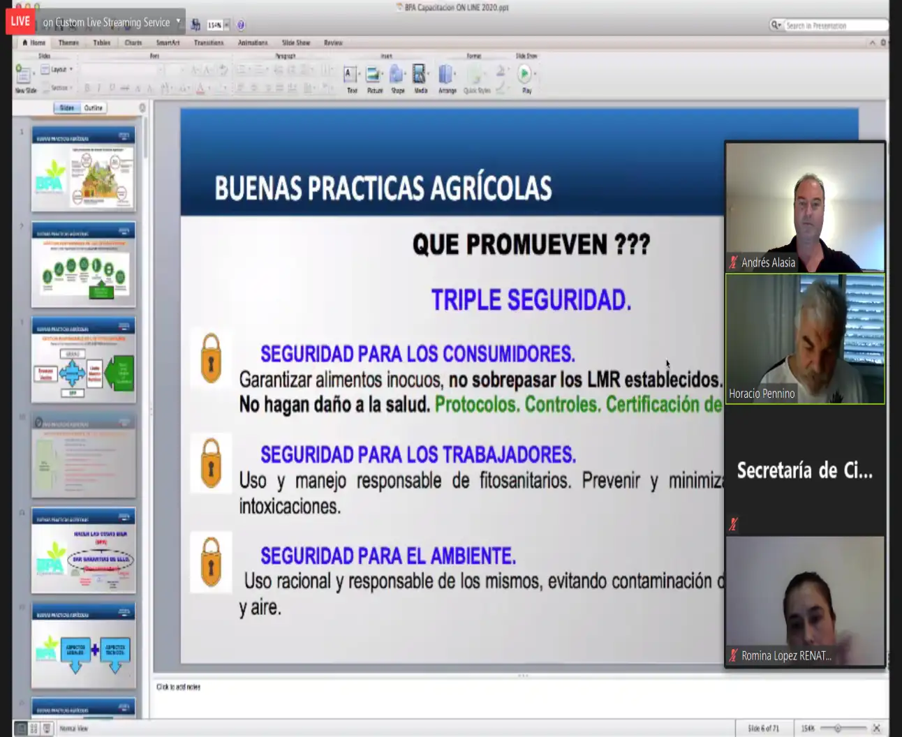Click the purple Help icon in toolbar
The image size is (902, 737).
click(x=241, y=25)
